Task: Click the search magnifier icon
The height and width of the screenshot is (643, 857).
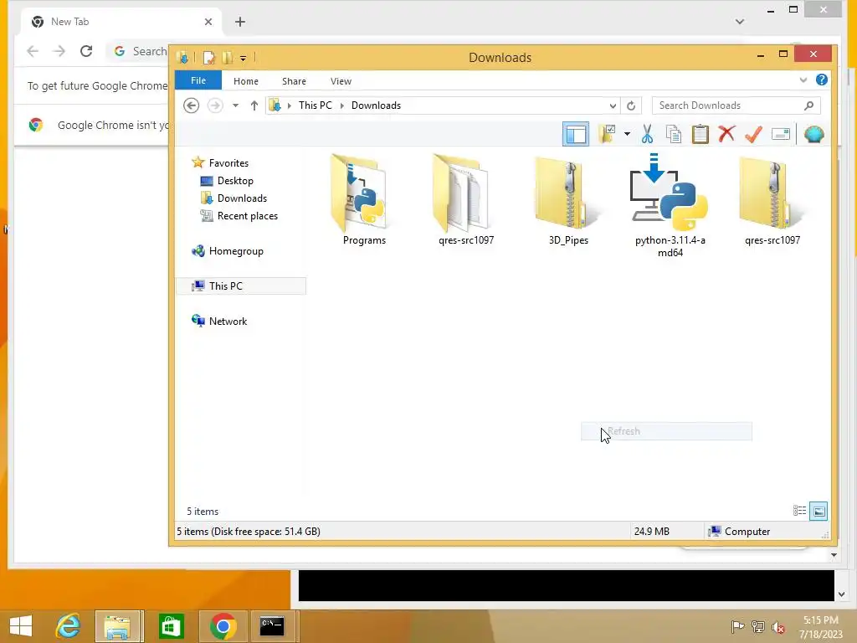Action: pos(809,105)
